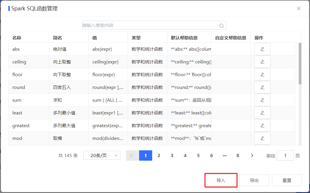The height and width of the screenshot is (193, 310).
Task: Edit the floor function row
Action: coord(262,74)
